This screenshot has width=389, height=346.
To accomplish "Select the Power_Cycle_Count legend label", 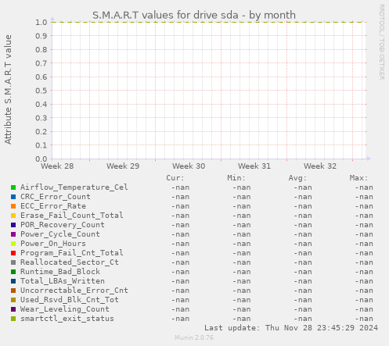I will pos(60,234).
